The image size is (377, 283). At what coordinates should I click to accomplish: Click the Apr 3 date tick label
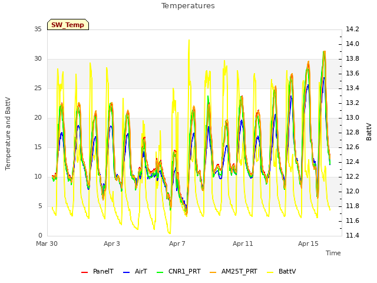click(112, 243)
